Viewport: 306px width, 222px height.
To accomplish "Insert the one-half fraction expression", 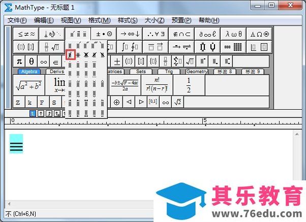I will (x=189, y=85).
